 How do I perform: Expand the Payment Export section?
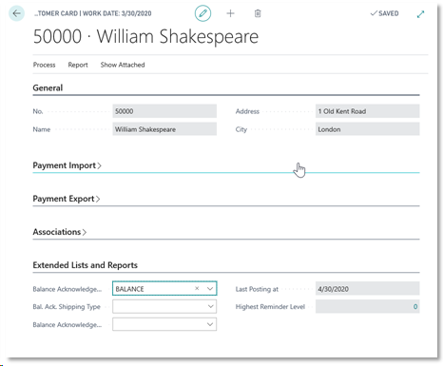pos(67,199)
